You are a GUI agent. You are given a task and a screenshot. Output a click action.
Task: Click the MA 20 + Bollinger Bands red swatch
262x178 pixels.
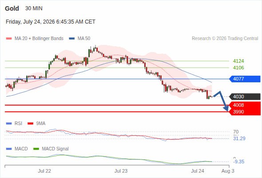[9, 39]
